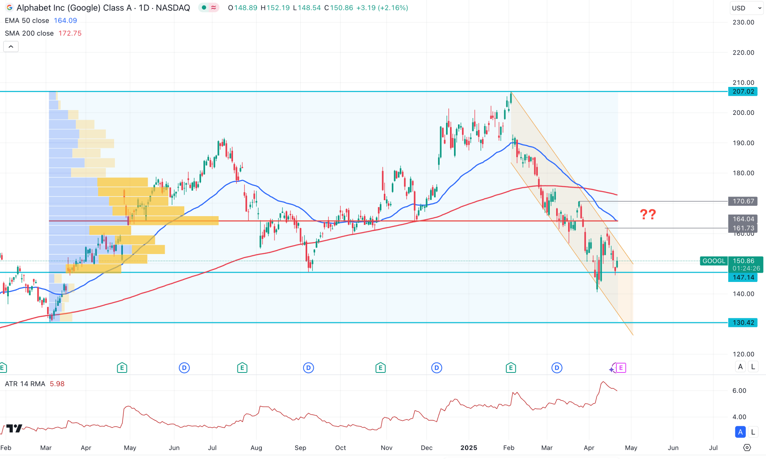Click the GOOGL last-price symbol tag

pyautogui.click(x=714, y=261)
